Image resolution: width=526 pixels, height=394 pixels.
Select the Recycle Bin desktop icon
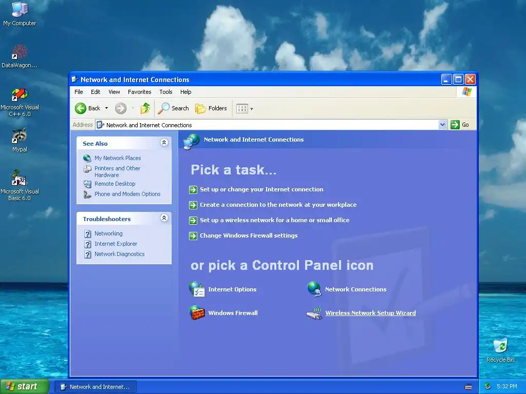[500, 351]
